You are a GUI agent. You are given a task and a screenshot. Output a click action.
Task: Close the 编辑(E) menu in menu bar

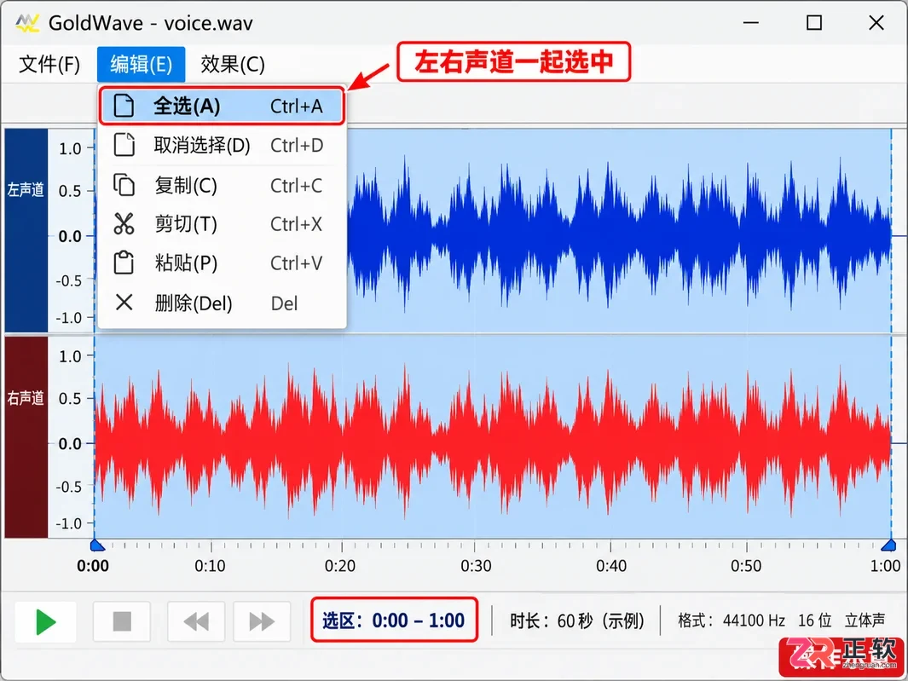[x=142, y=64]
